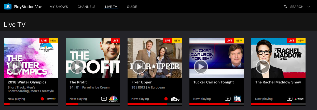317x110 pixels.
Task: Add The Profit to My Shows
Action: (x=104, y=99)
